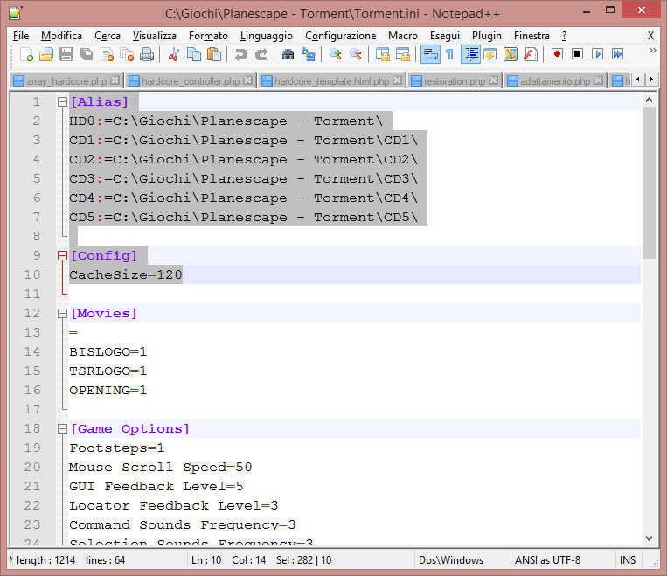Viewport: 667px width, 576px height.
Task: Open the Visualizza menu
Action: coord(155,36)
